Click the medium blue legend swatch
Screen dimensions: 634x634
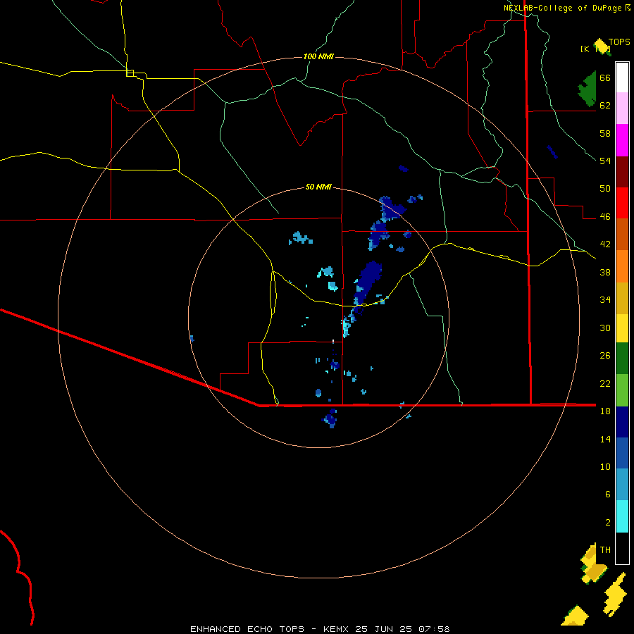click(x=622, y=453)
